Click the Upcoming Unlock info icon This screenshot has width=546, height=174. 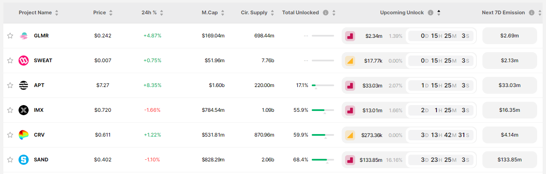pyautogui.click(x=431, y=13)
